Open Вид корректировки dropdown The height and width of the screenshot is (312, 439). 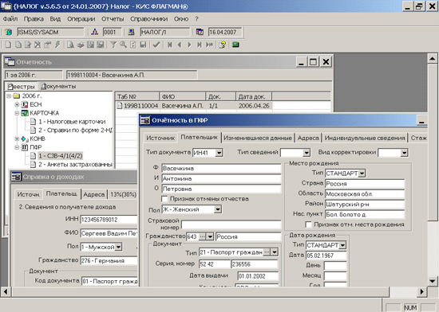tap(404, 153)
